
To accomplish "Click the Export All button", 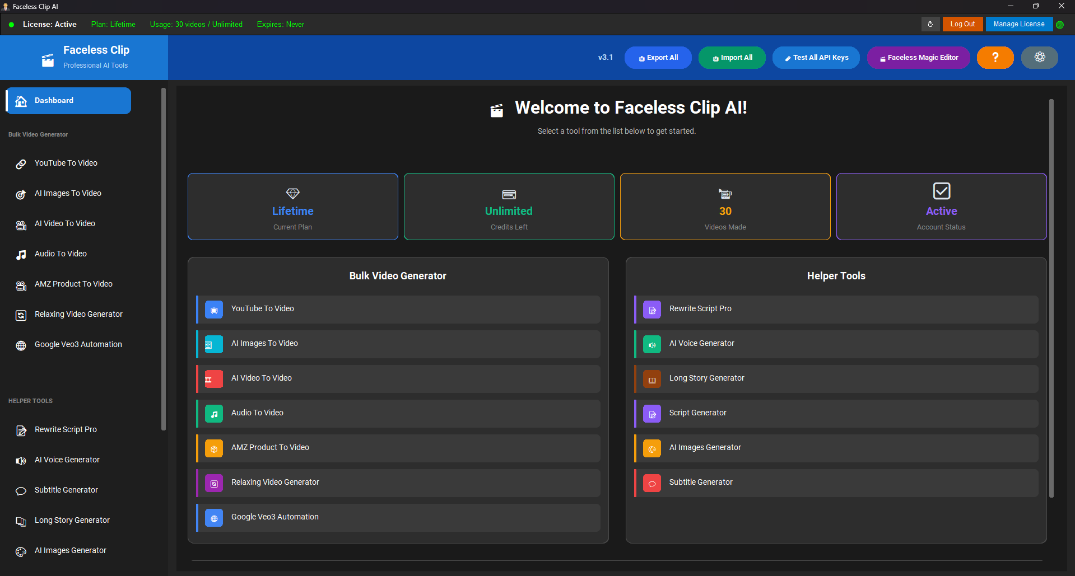I will click(658, 57).
